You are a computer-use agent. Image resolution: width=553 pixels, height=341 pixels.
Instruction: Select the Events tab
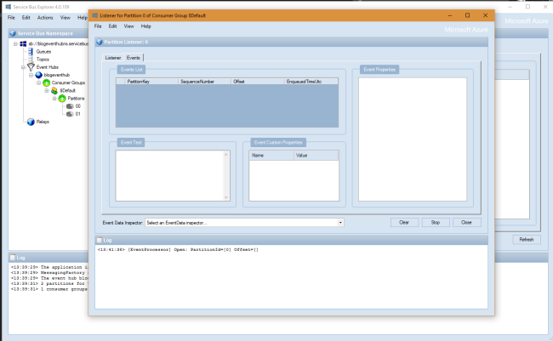point(134,58)
